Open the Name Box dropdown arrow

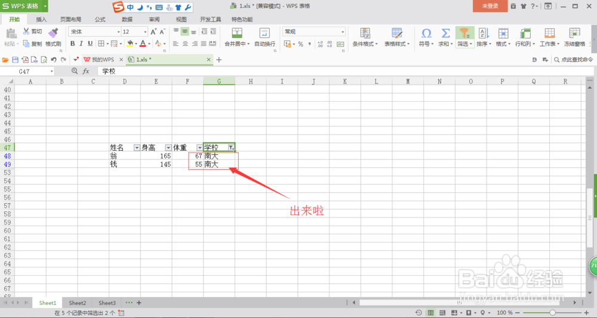click(x=52, y=71)
